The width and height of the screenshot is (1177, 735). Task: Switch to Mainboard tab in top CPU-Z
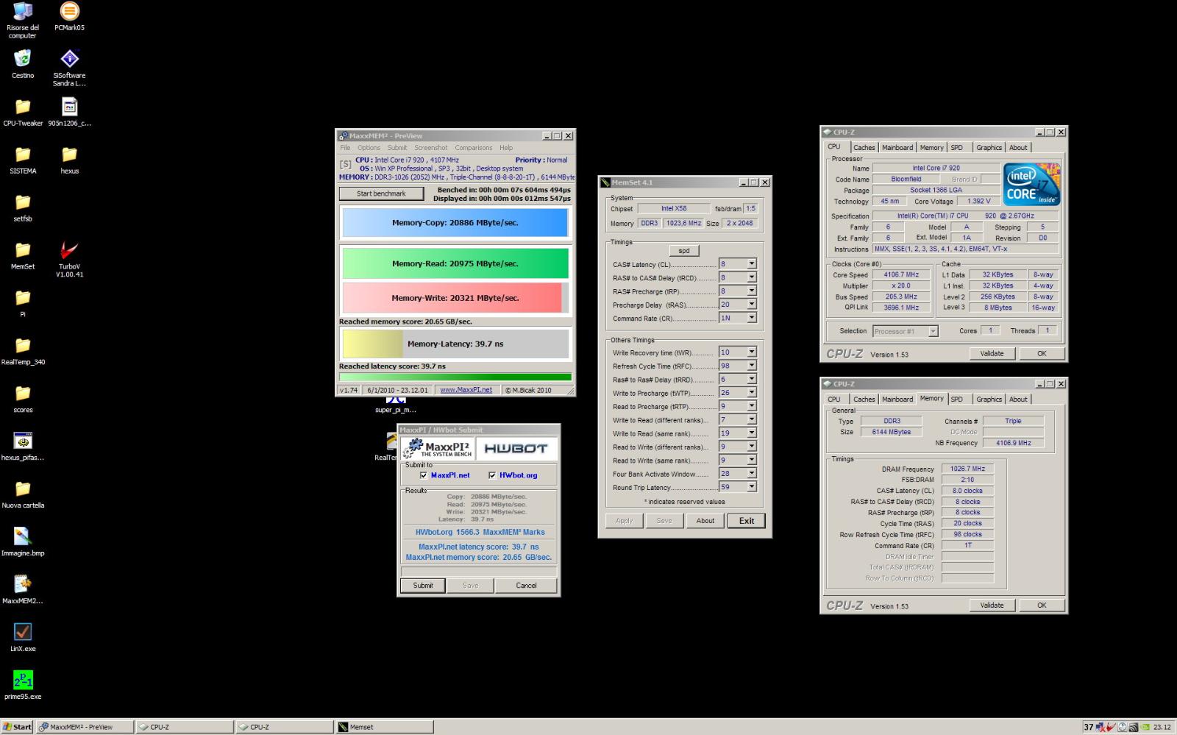click(897, 148)
